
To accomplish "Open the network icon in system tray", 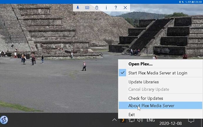I will [131, 120].
